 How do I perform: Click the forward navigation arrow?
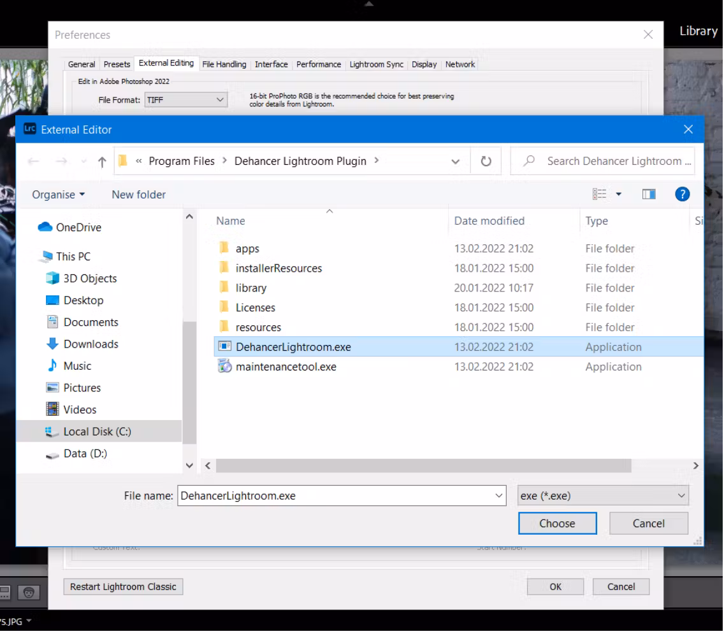click(x=61, y=162)
